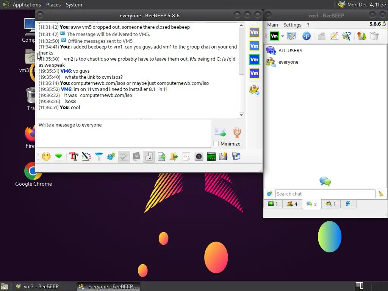The image size is (388, 291).
Task: Click the chat bubbles icon above search
Action: (325, 181)
